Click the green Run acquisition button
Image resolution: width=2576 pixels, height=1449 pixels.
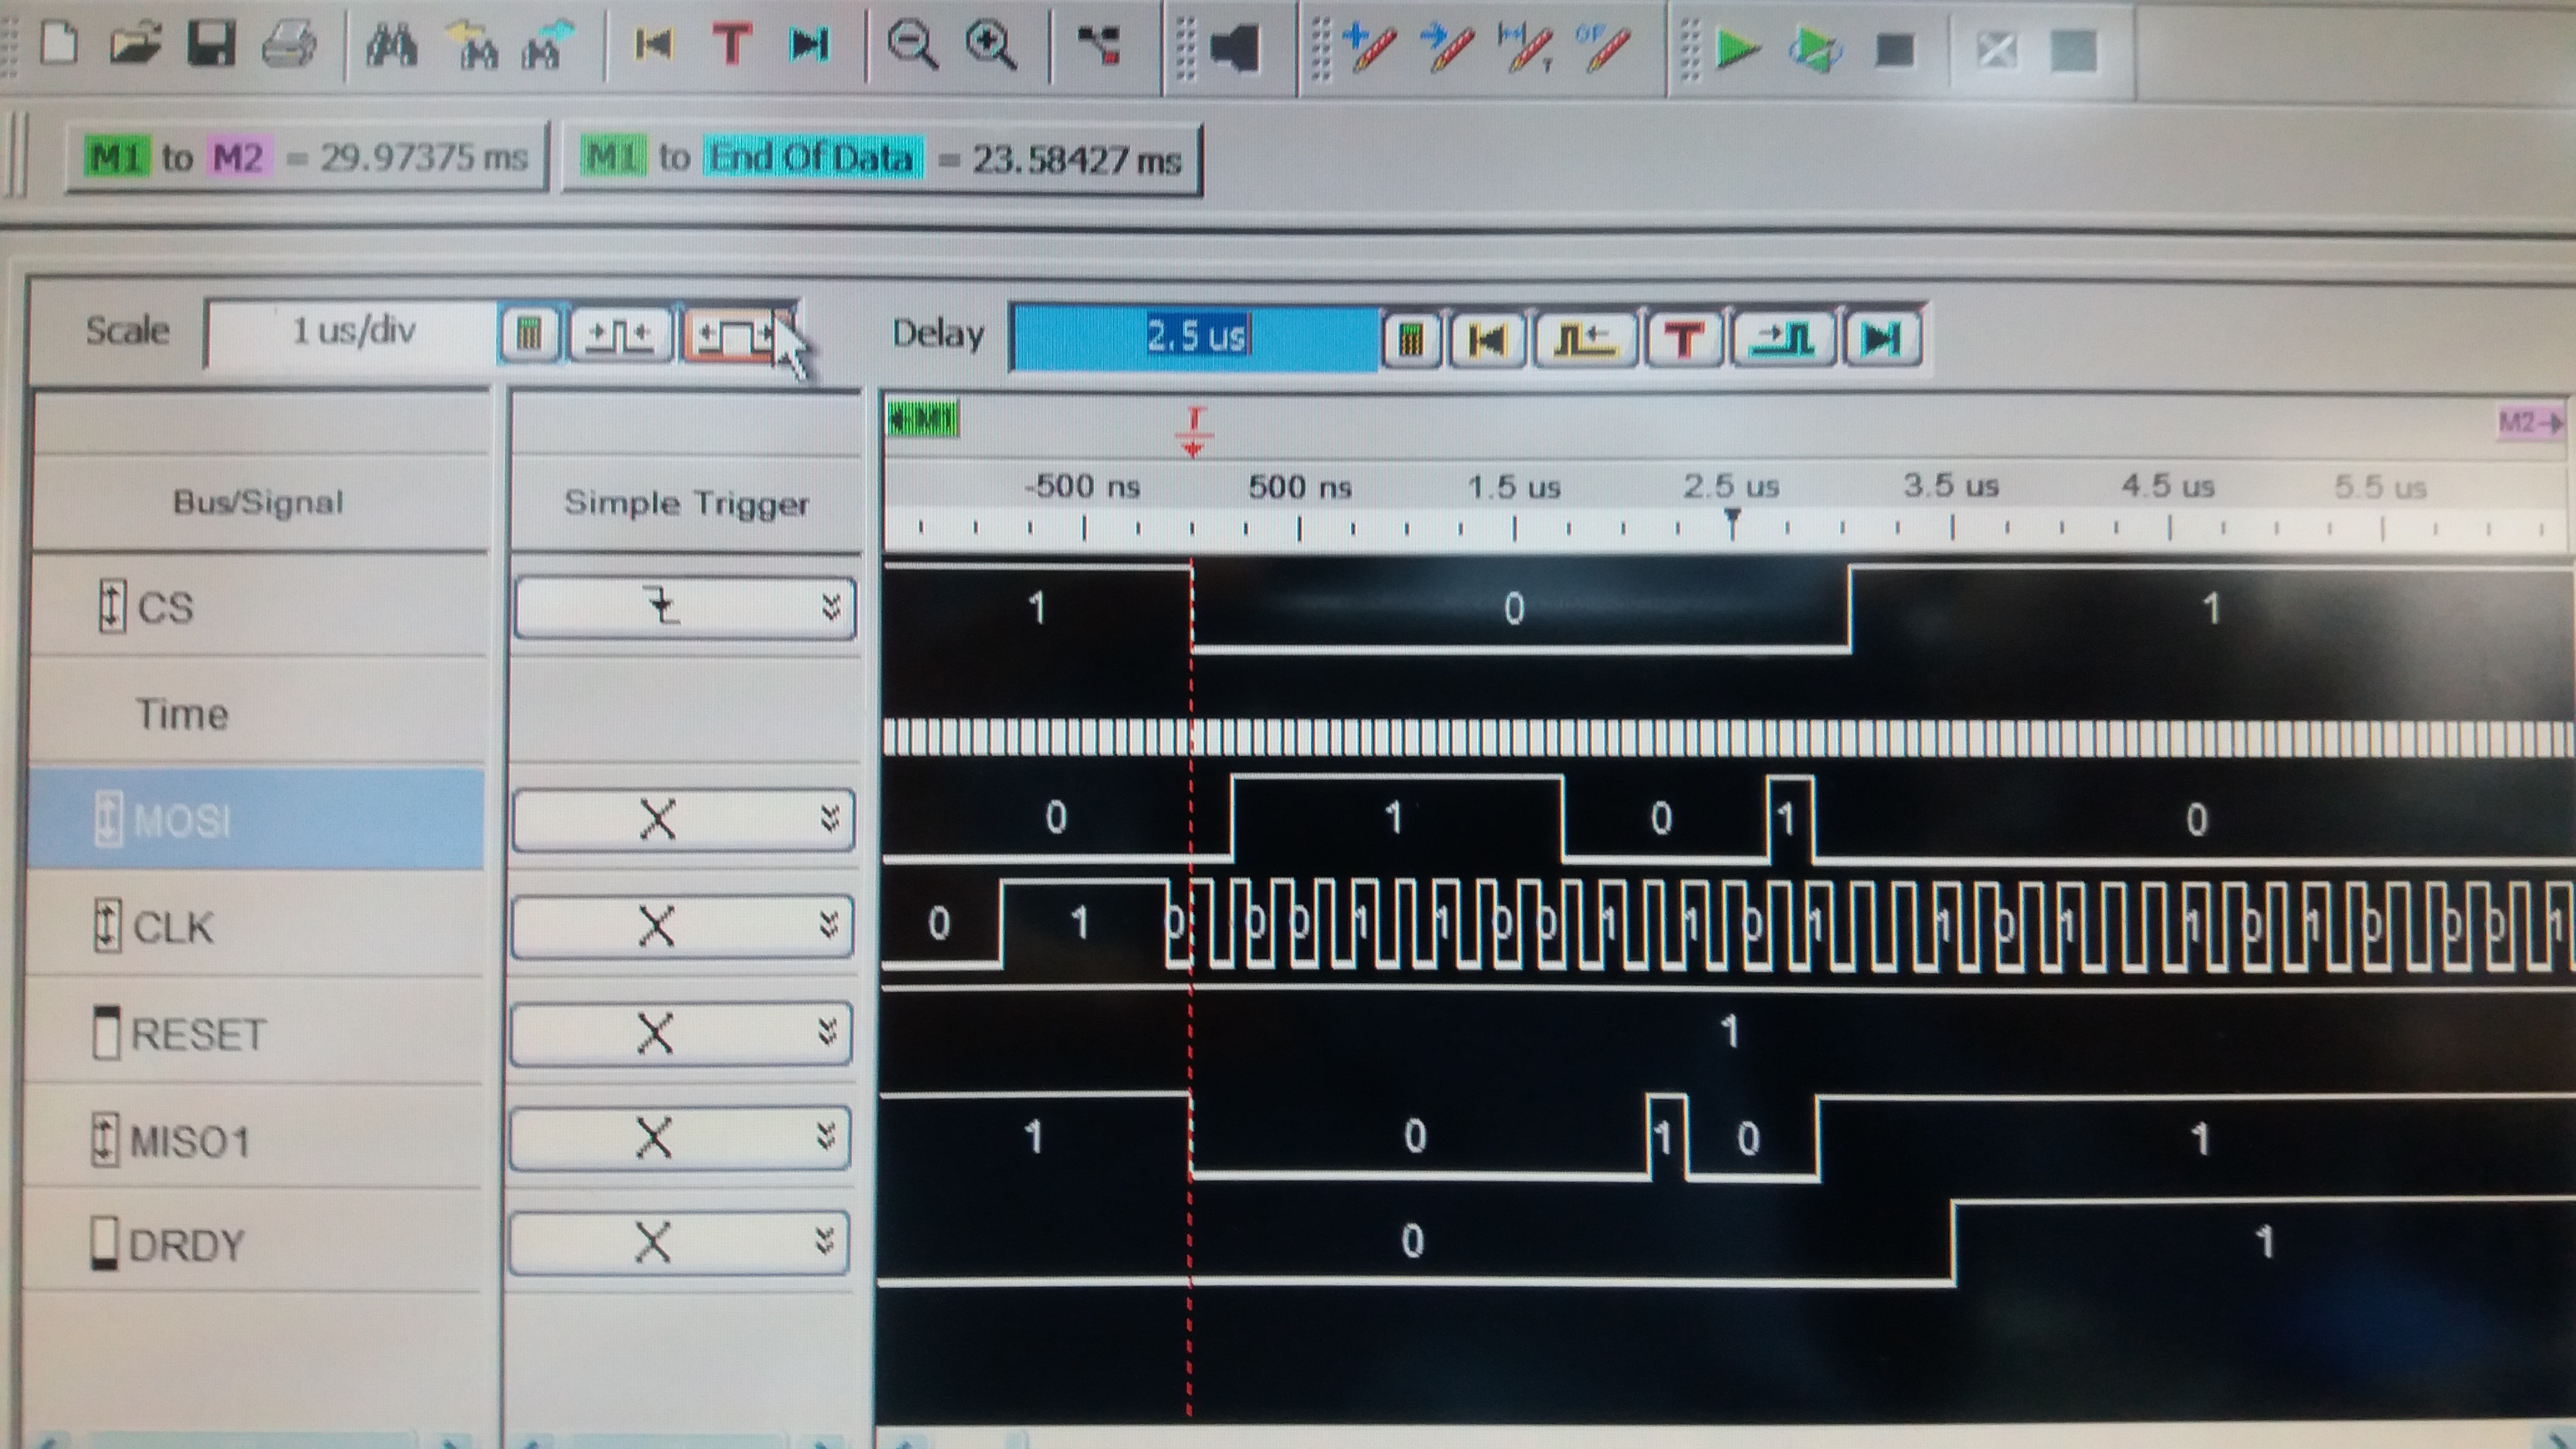1736,49
